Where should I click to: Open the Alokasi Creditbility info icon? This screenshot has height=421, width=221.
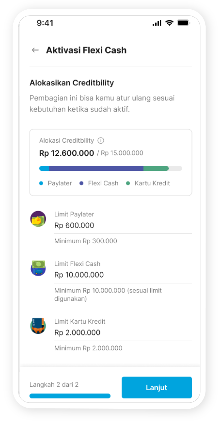click(x=101, y=141)
